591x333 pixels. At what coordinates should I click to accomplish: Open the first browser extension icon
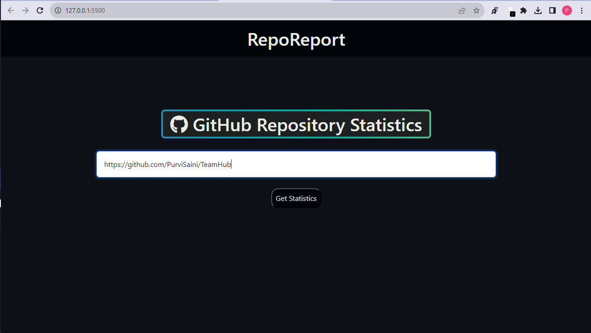[495, 10]
